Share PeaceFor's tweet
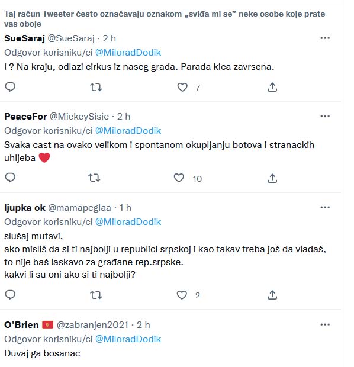Screen dimensions: 354x367 tap(272, 178)
